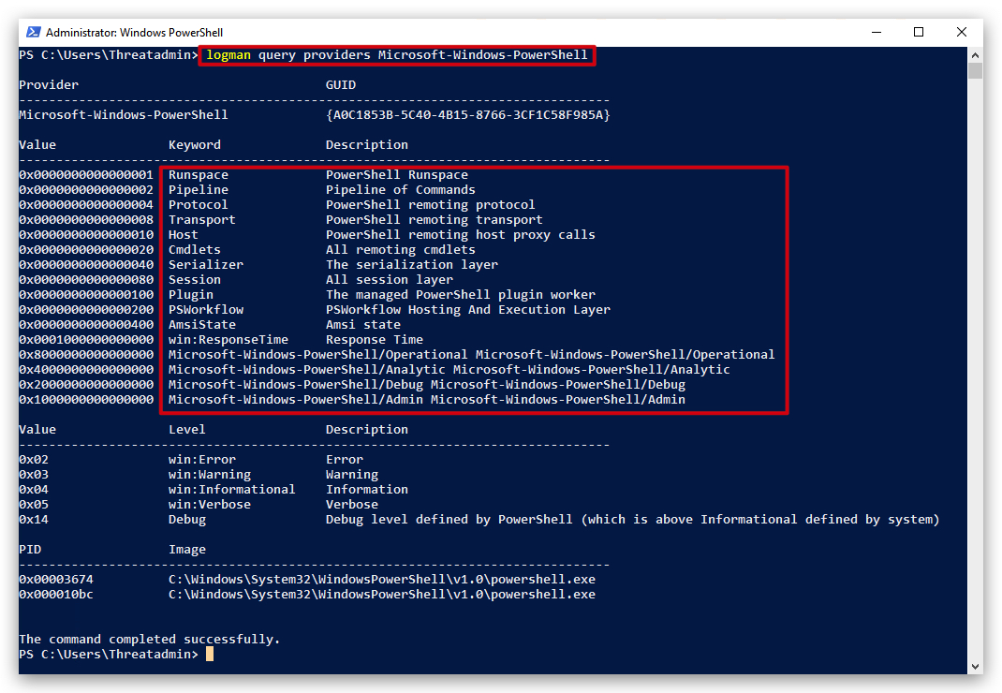Click the 'Pipeline of Commands' description
1002x693 pixels.
click(401, 190)
